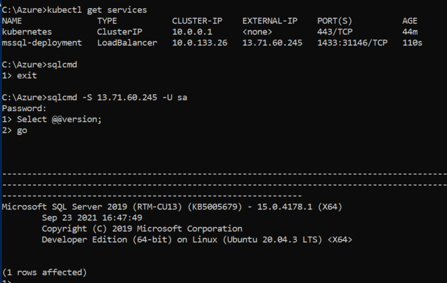
Task: Click the kubernetes service name
Action: (x=27, y=31)
